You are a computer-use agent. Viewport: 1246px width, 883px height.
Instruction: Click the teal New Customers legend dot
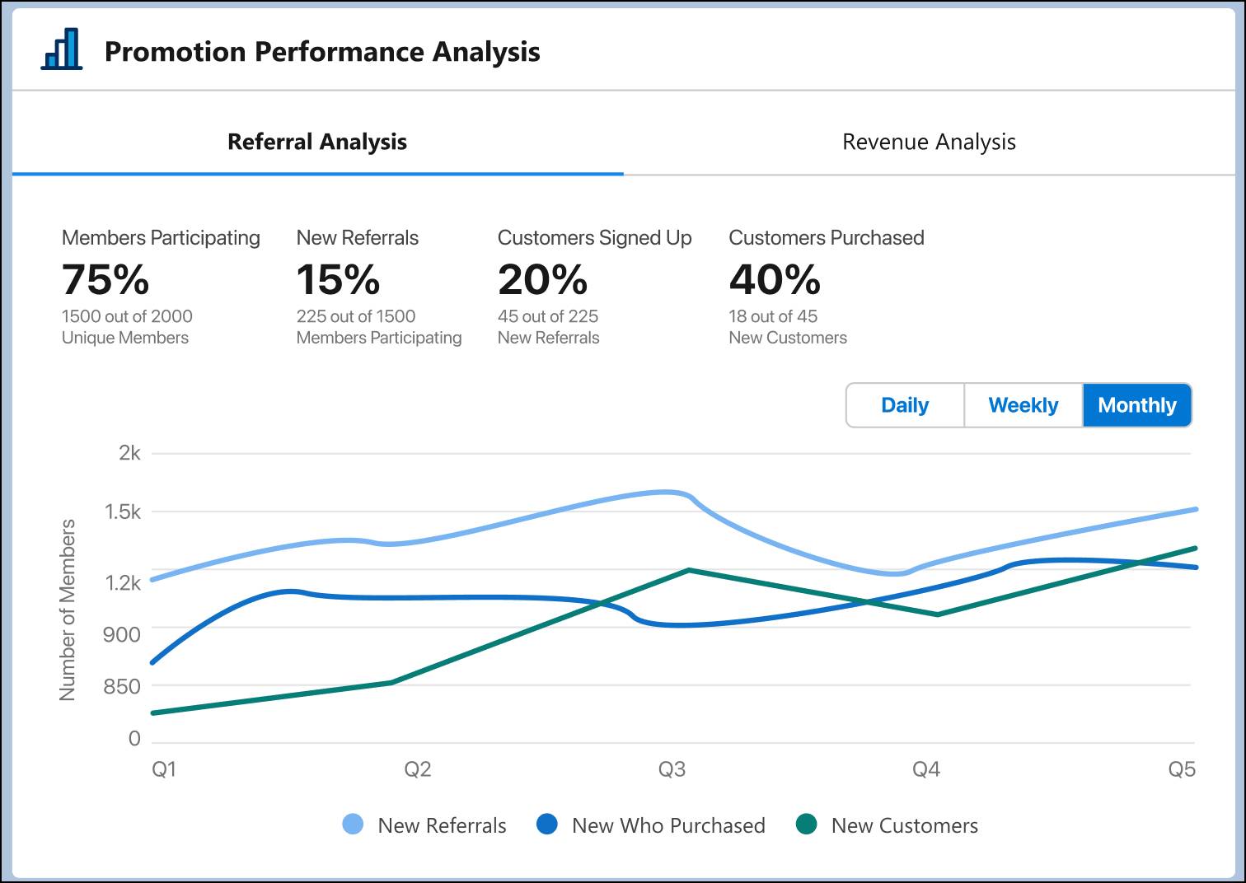(x=806, y=825)
